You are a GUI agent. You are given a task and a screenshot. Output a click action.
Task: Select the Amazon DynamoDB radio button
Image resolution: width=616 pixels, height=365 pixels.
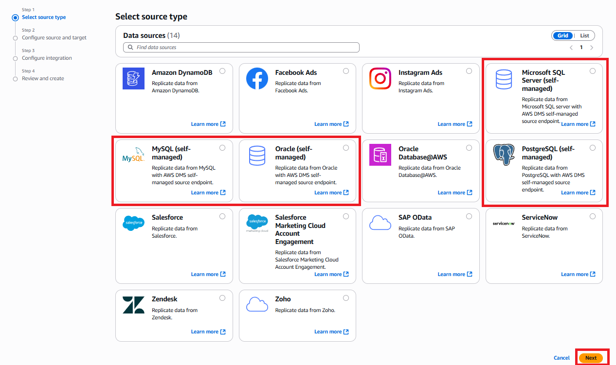222,71
